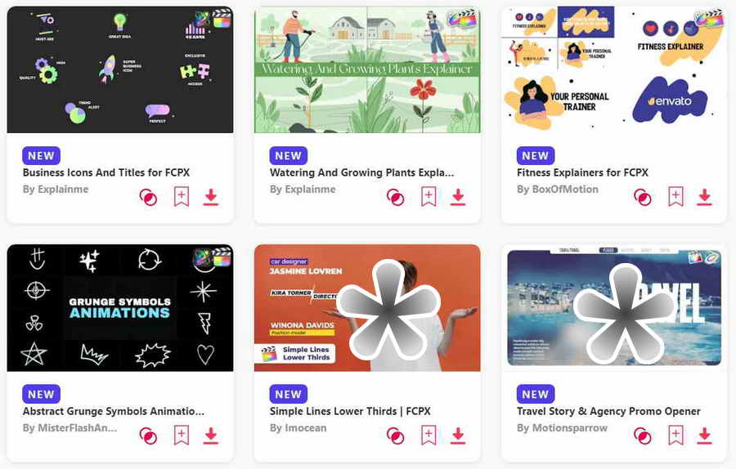736x469 pixels.
Task: Download the Simple Lines Lower Thirds item
Action: [458, 435]
